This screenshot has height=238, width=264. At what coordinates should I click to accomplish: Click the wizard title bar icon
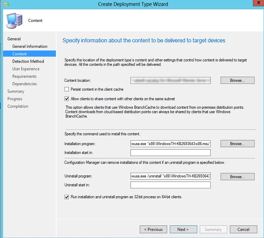coord(6,4)
